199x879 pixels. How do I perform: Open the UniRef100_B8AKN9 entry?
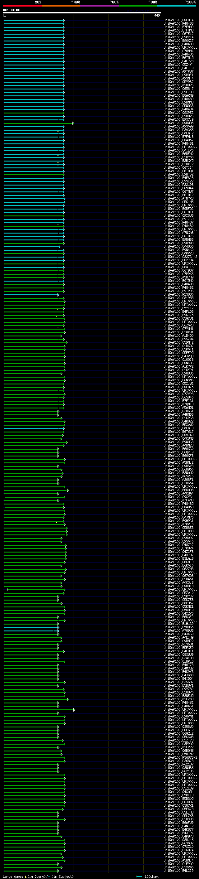[x=178, y=95]
